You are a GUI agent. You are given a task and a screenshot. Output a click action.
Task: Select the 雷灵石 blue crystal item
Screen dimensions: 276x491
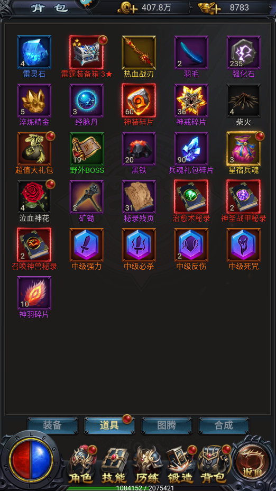pyautogui.click(x=34, y=52)
